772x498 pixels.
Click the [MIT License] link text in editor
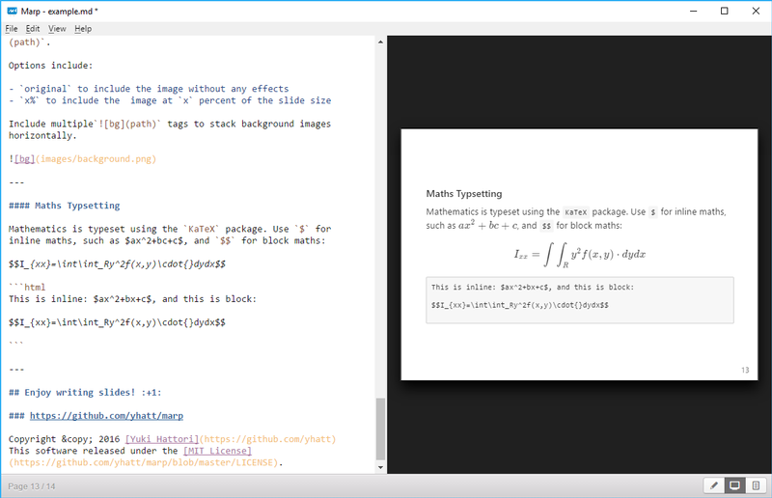coord(217,451)
